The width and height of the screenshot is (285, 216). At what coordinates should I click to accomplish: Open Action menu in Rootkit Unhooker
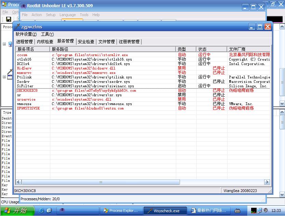[37, 15]
